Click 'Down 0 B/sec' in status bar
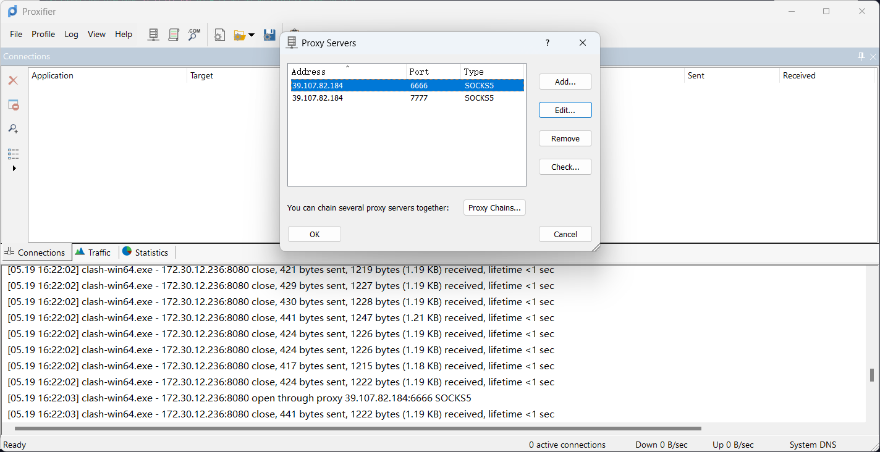Image resolution: width=880 pixels, height=452 pixels. (661, 445)
